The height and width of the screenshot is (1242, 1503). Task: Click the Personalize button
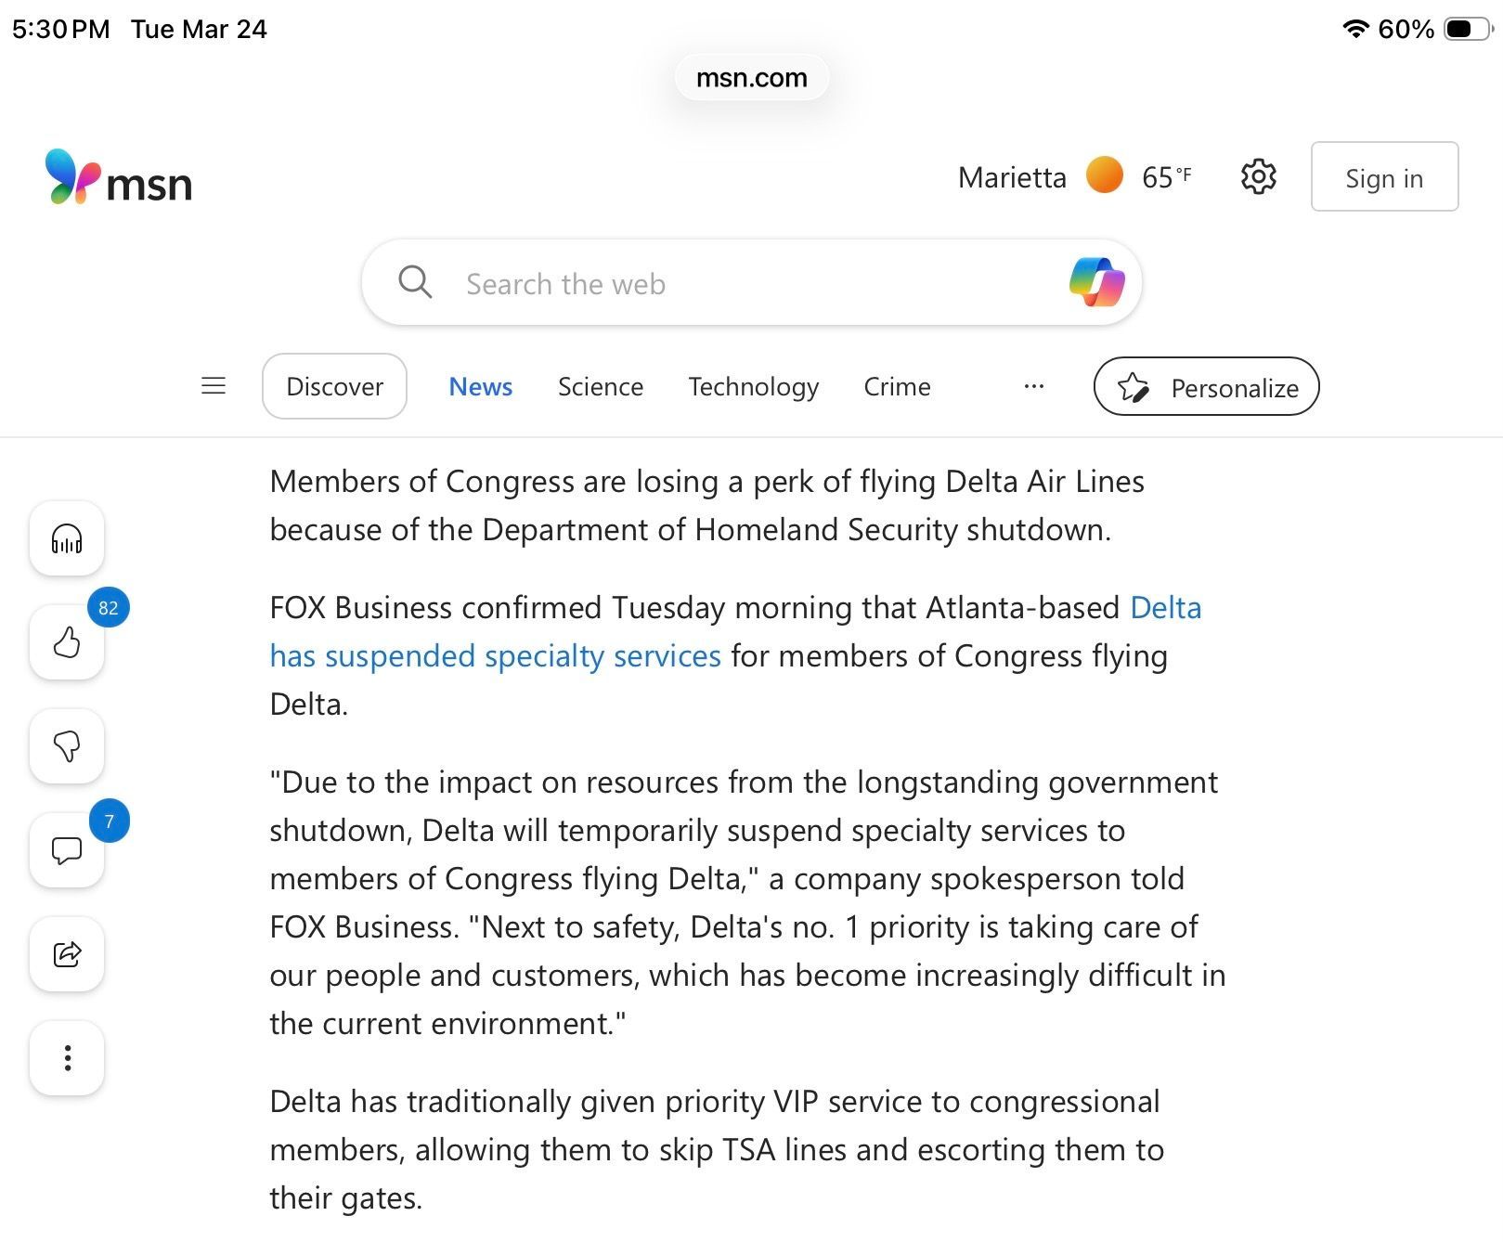tap(1206, 386)
